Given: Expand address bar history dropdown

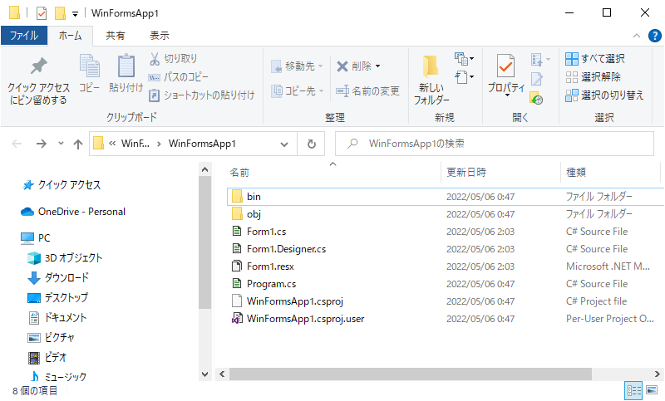Looking at the screenshot, I should 284,144.
